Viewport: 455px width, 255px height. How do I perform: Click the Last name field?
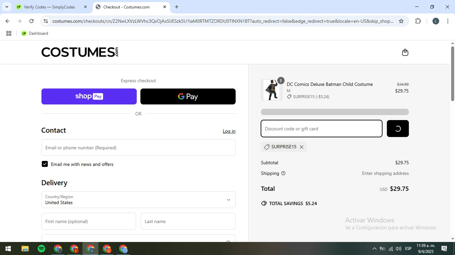point(188,221)
